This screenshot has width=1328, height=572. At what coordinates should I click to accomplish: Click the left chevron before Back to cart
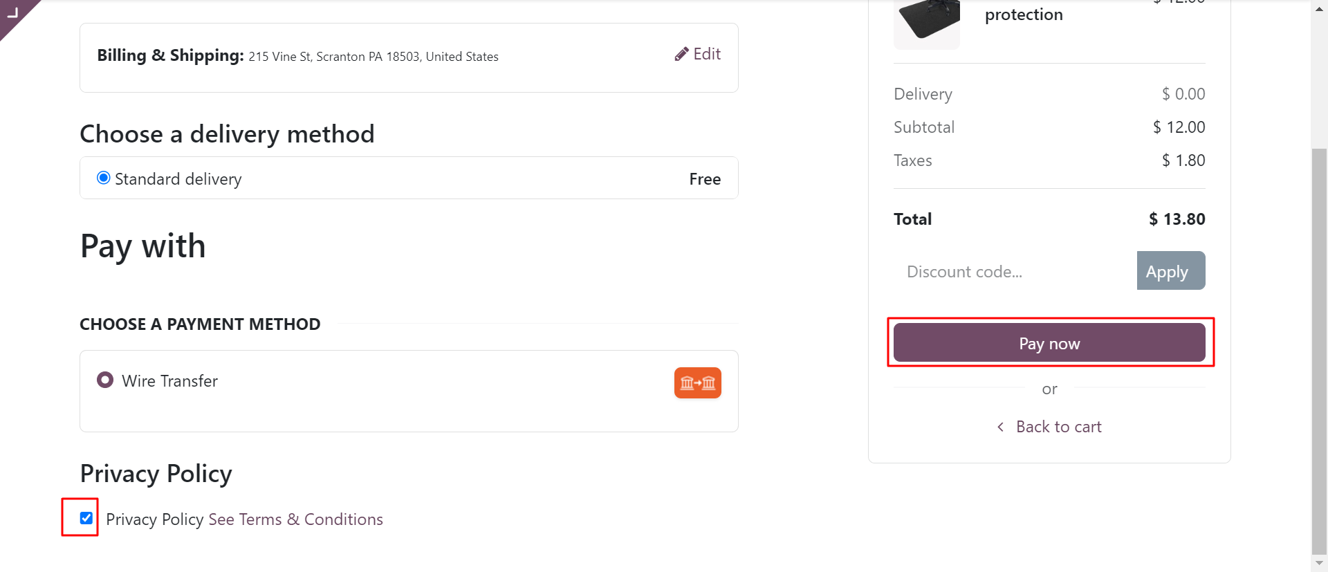[1000, 427]
